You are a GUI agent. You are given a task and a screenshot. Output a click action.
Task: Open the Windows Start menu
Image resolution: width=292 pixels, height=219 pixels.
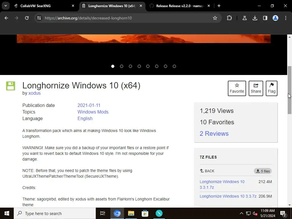tap(7, 213)
